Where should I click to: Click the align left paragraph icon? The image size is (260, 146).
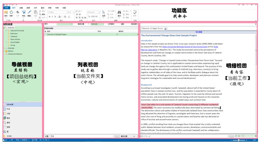(x=77, y=17)
